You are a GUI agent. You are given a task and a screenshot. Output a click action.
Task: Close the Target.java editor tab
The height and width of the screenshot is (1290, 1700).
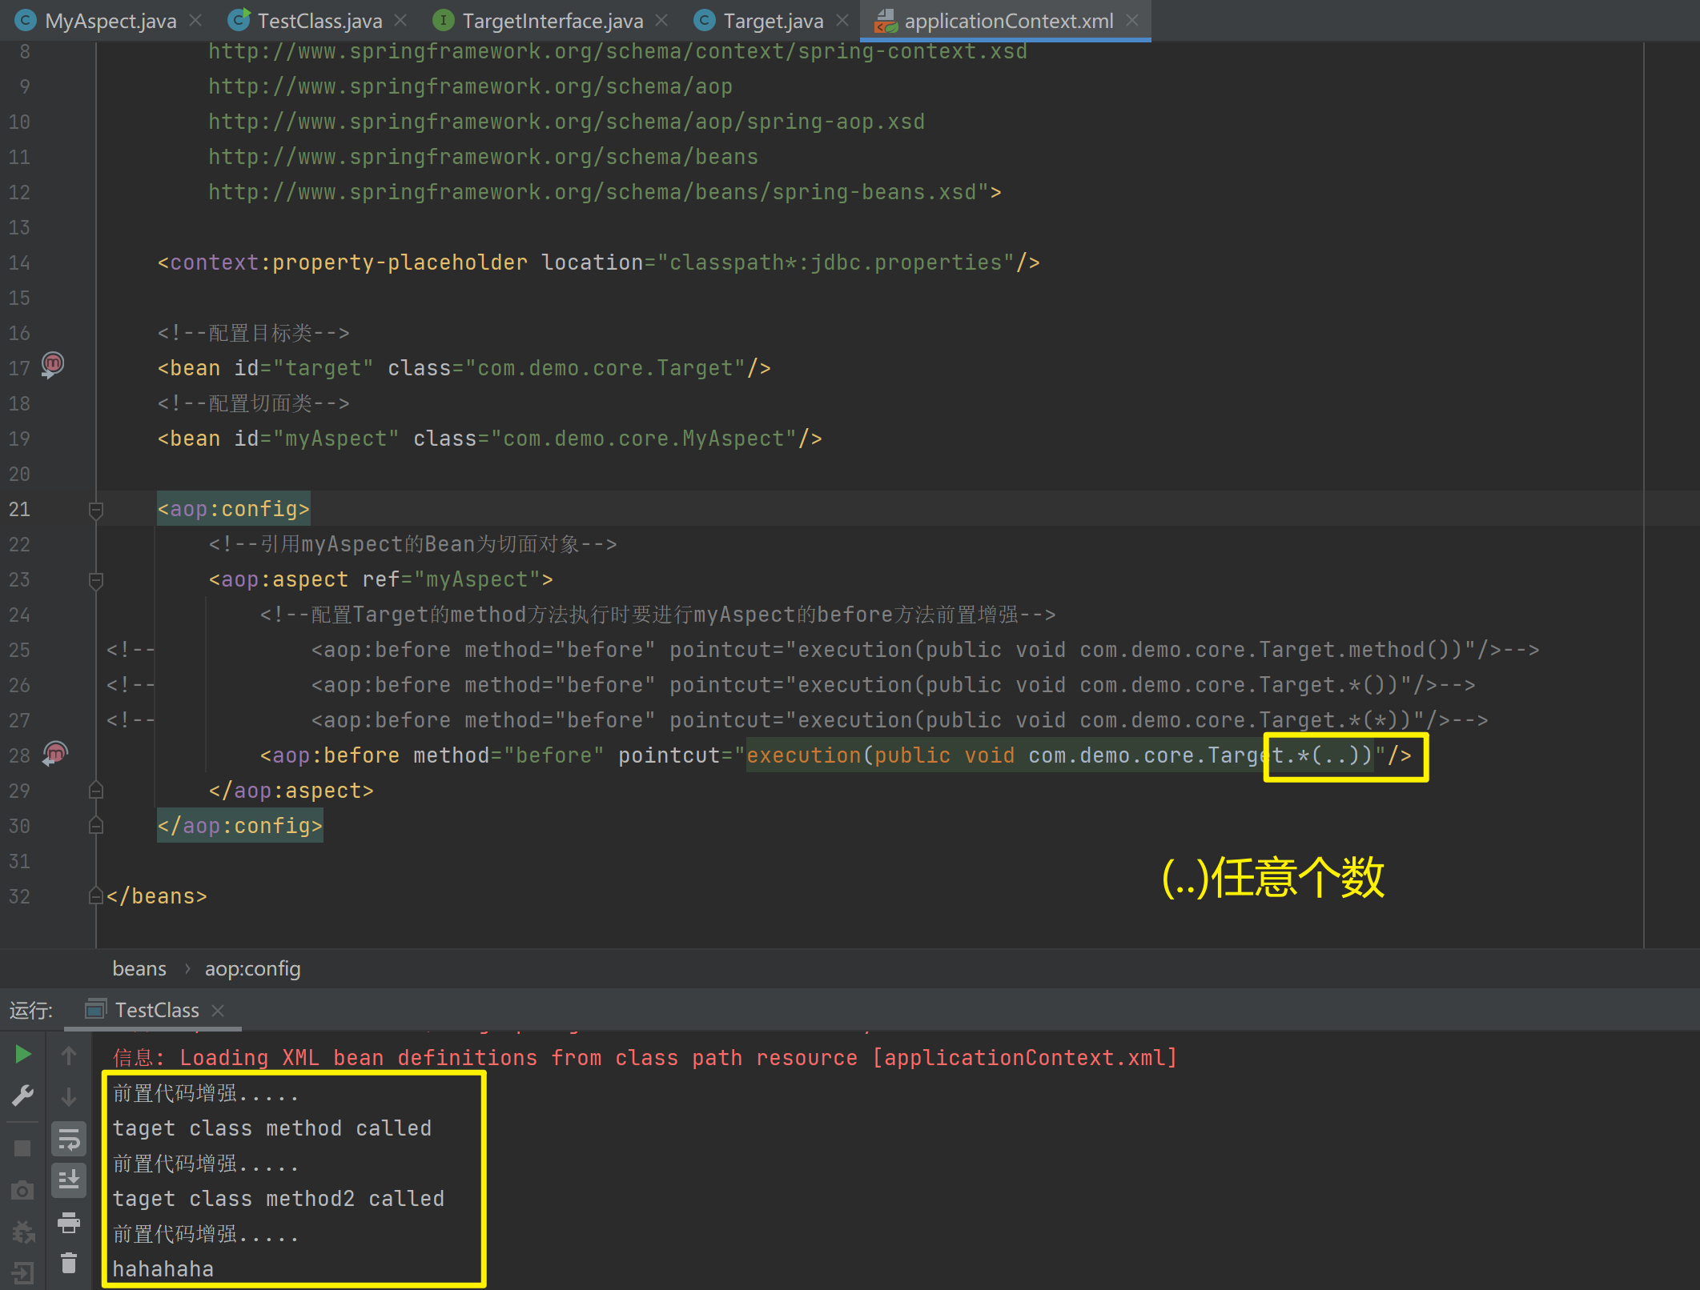pos(842,21)
